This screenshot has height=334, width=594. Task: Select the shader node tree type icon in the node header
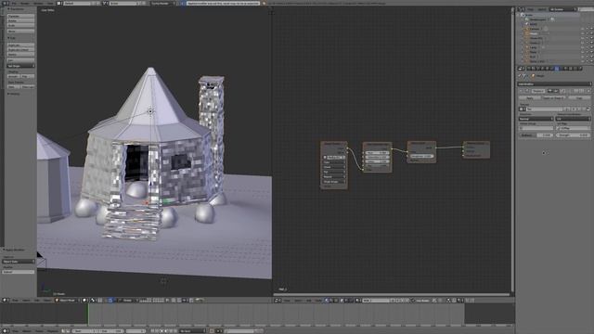[x=327, y=301]
